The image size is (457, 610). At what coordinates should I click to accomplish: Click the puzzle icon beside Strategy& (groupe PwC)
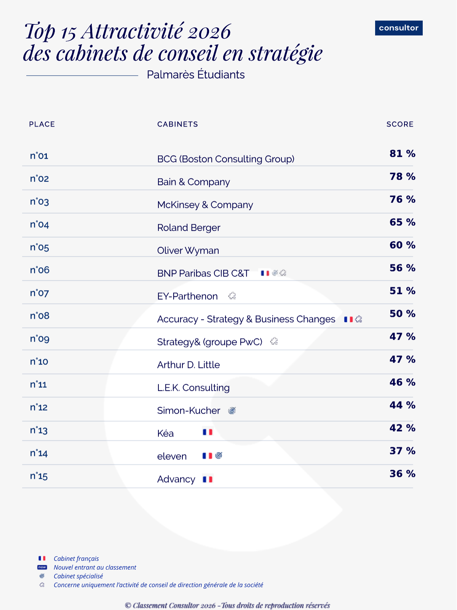[274, 341]
